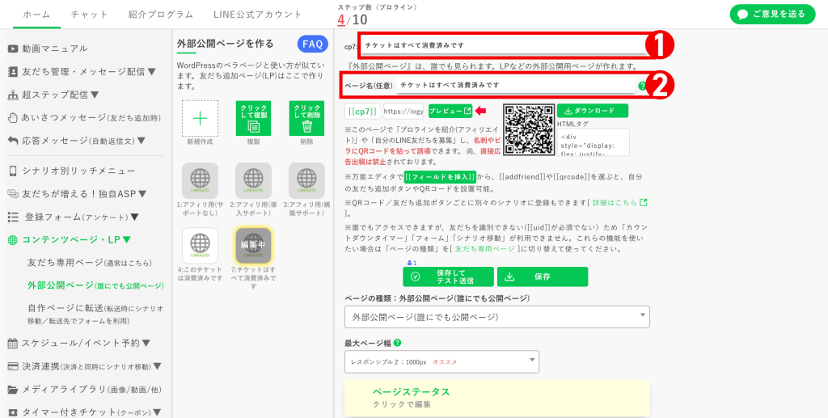Download the QR code with ダウンロード
Viewport: 828px width, 418px height.
coord(593,111)
